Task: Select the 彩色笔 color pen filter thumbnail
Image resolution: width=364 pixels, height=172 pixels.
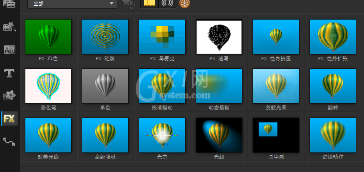Action: coord(48,86)
